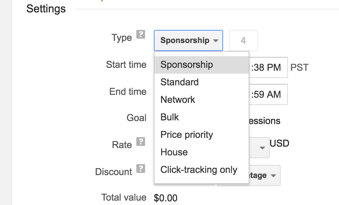Click the Total value $0.00 amount
339x205 pixels.
tap(166, 198)
